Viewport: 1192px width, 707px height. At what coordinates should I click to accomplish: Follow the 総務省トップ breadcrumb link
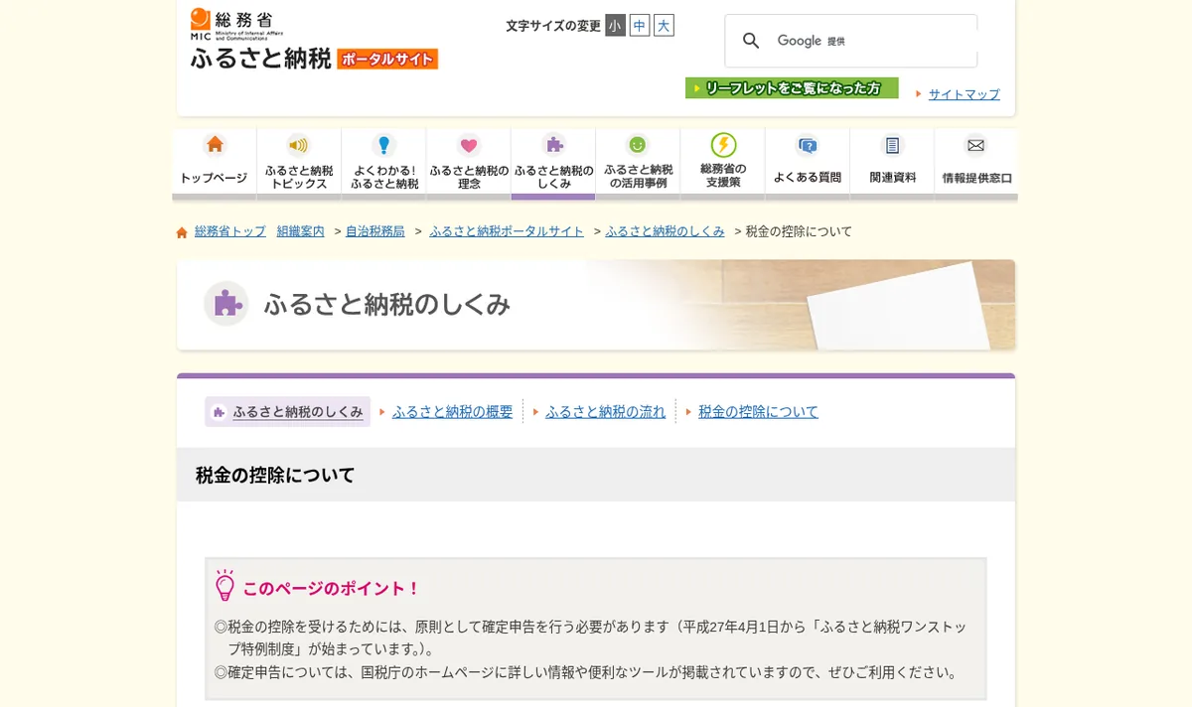pos(230,231)
